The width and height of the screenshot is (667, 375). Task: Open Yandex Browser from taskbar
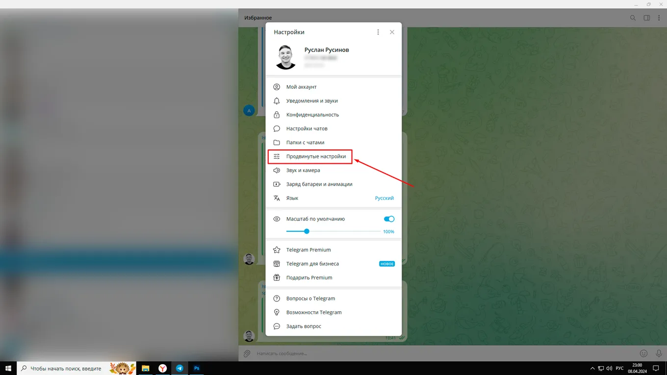click(x=162, y=368)
